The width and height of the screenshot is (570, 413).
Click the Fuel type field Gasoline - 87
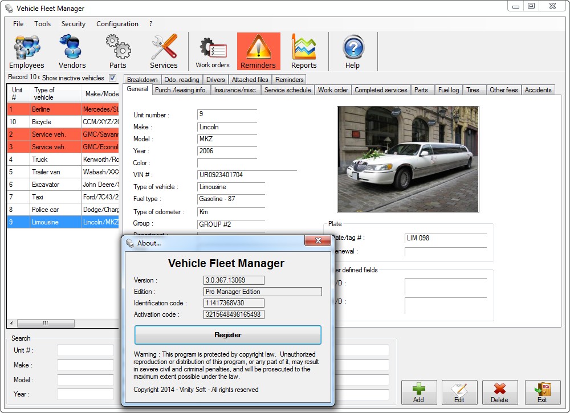click(x=231, y=199)
